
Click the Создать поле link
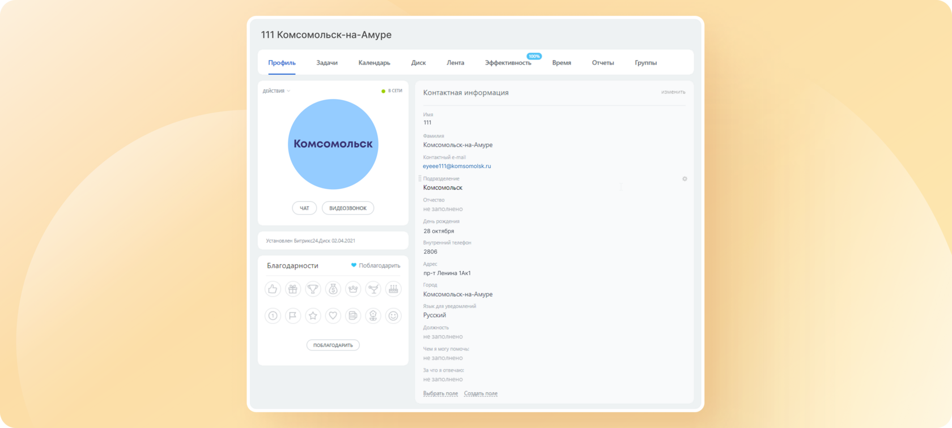tap(481, 393)
